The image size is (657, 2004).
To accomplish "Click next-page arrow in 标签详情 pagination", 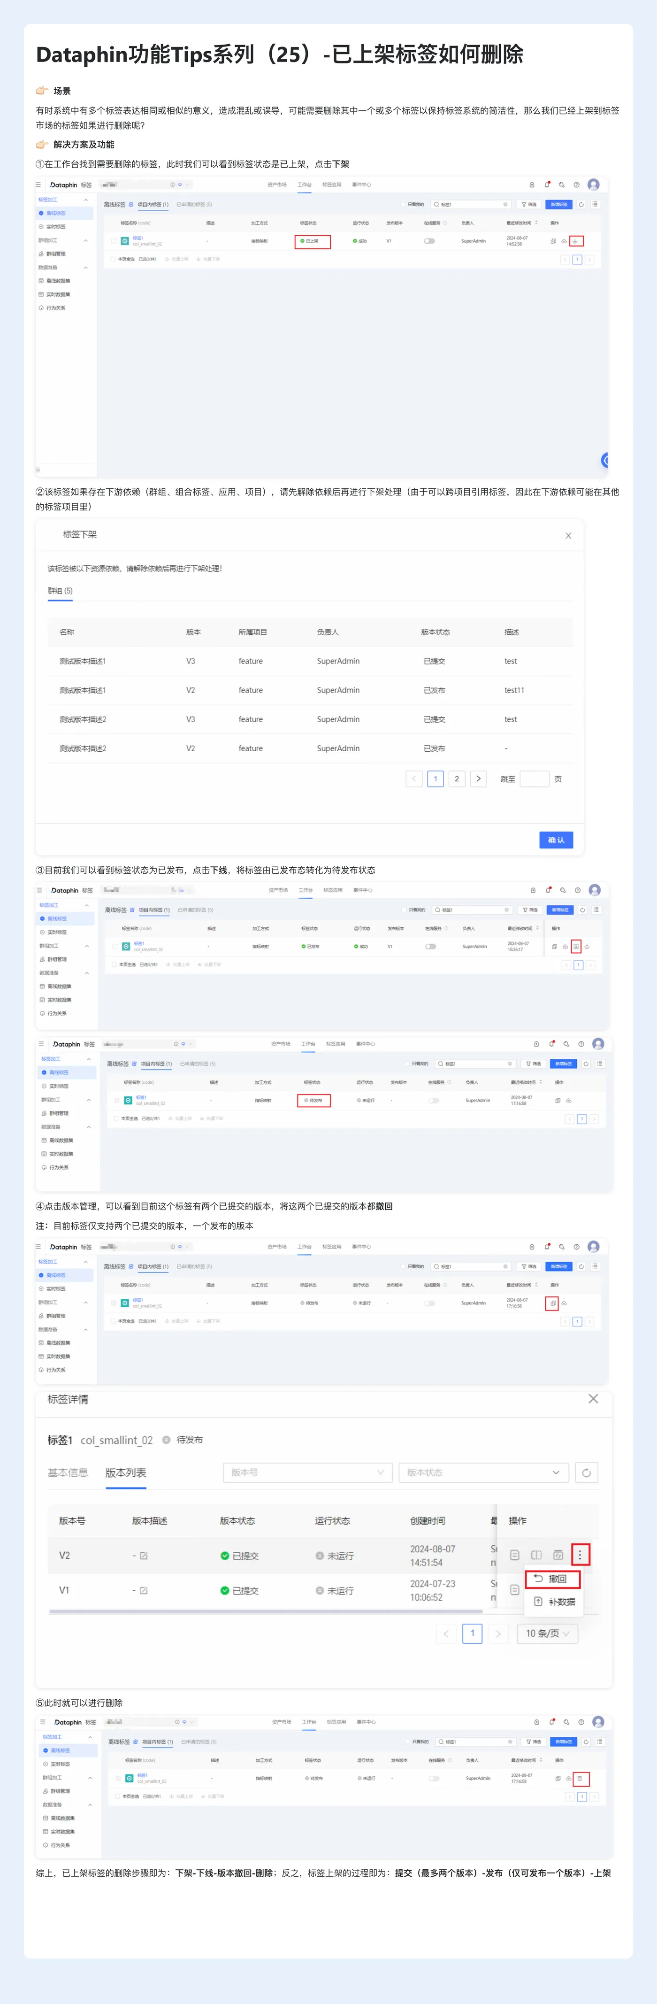I will point(498,1633).
